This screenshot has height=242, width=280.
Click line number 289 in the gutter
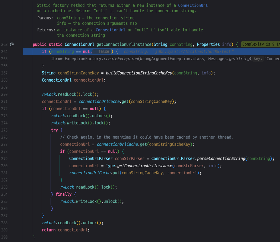coord(5,230)
